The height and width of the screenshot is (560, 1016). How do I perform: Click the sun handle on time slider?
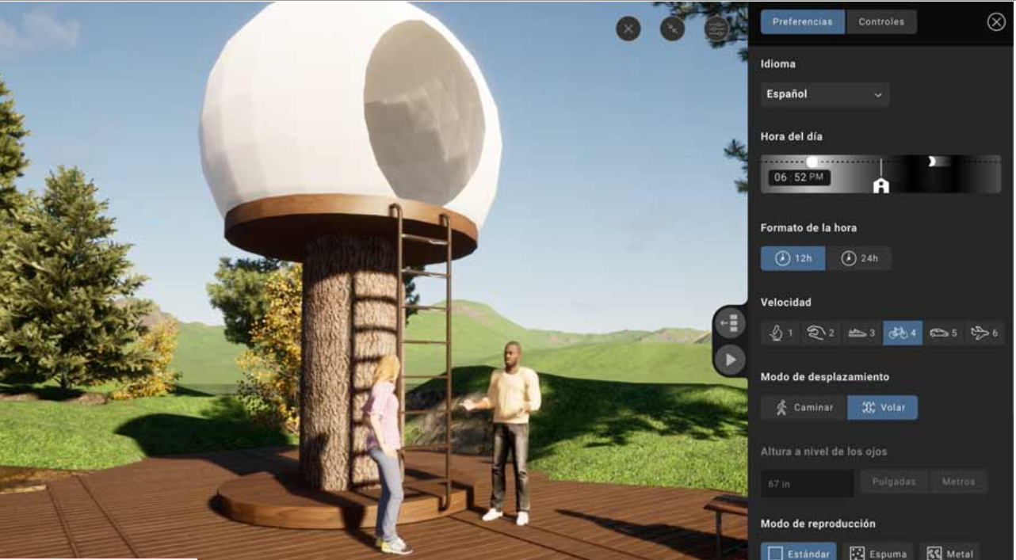812,162
